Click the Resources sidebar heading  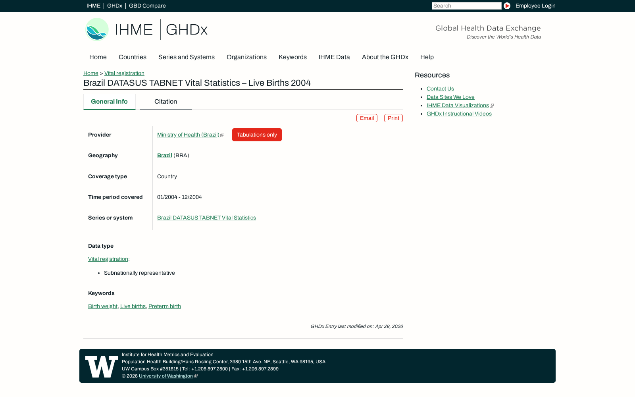(432, 75)
